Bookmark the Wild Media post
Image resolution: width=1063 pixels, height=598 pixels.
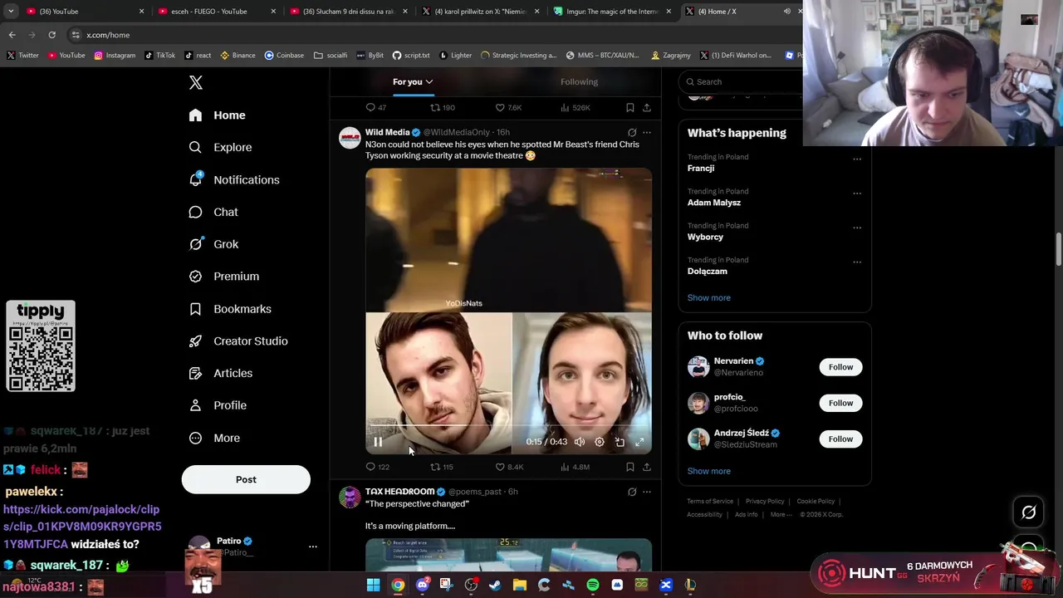(629, 467)
